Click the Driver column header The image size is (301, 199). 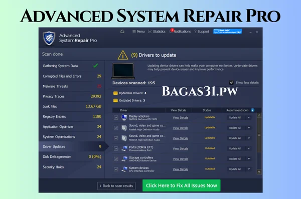tap(123, 110)
